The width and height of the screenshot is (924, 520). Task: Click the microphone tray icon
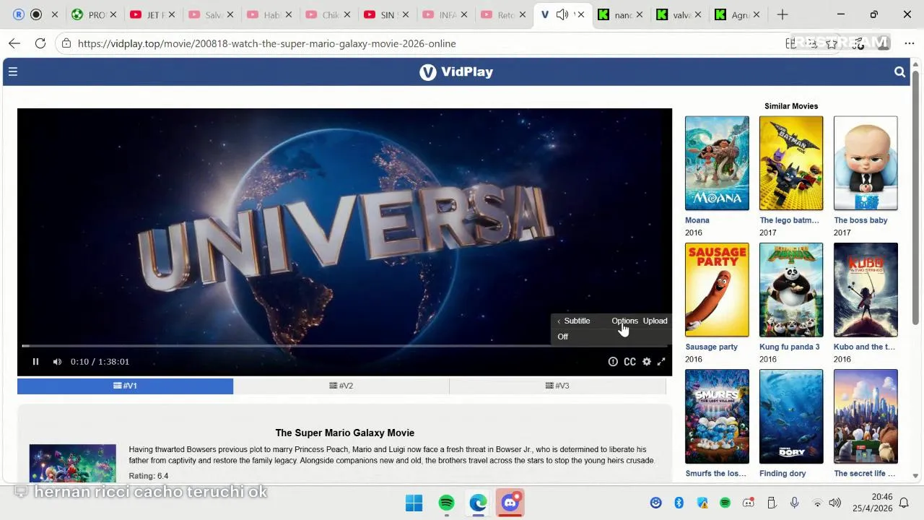[794, 503]
